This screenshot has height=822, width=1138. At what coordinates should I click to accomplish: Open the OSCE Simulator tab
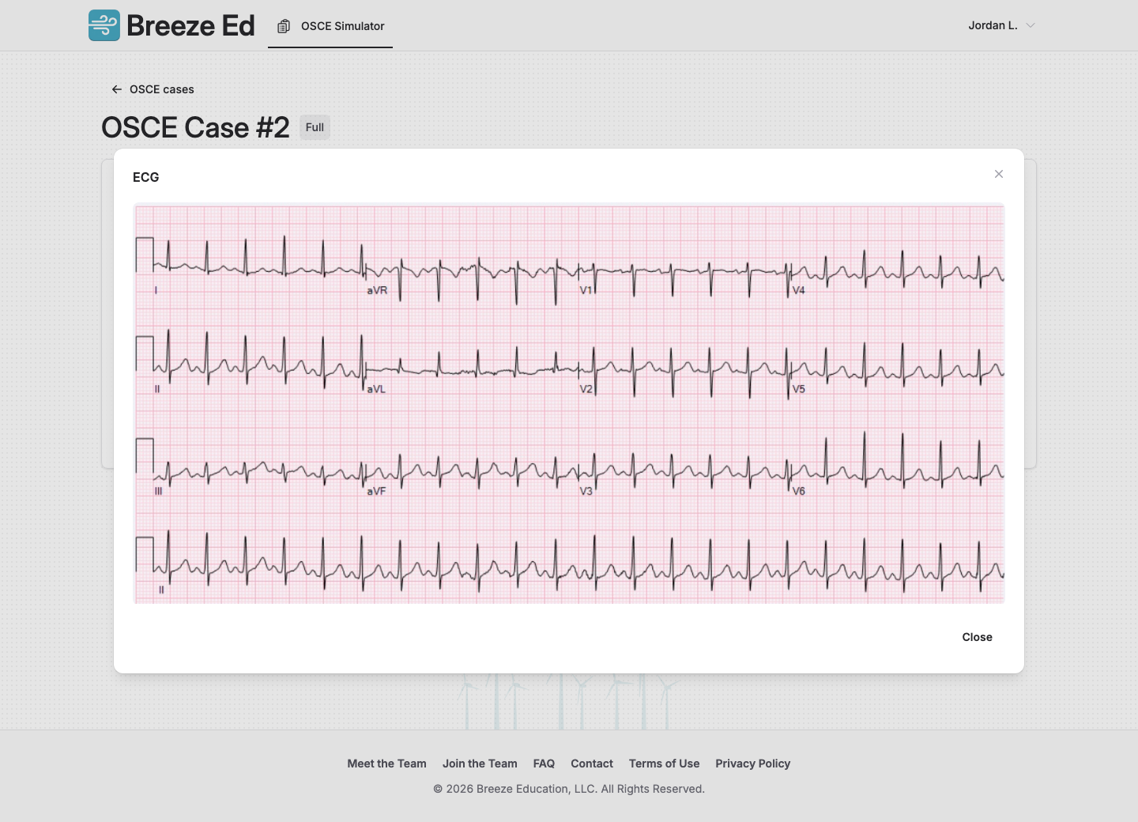[x=330, y=26]
